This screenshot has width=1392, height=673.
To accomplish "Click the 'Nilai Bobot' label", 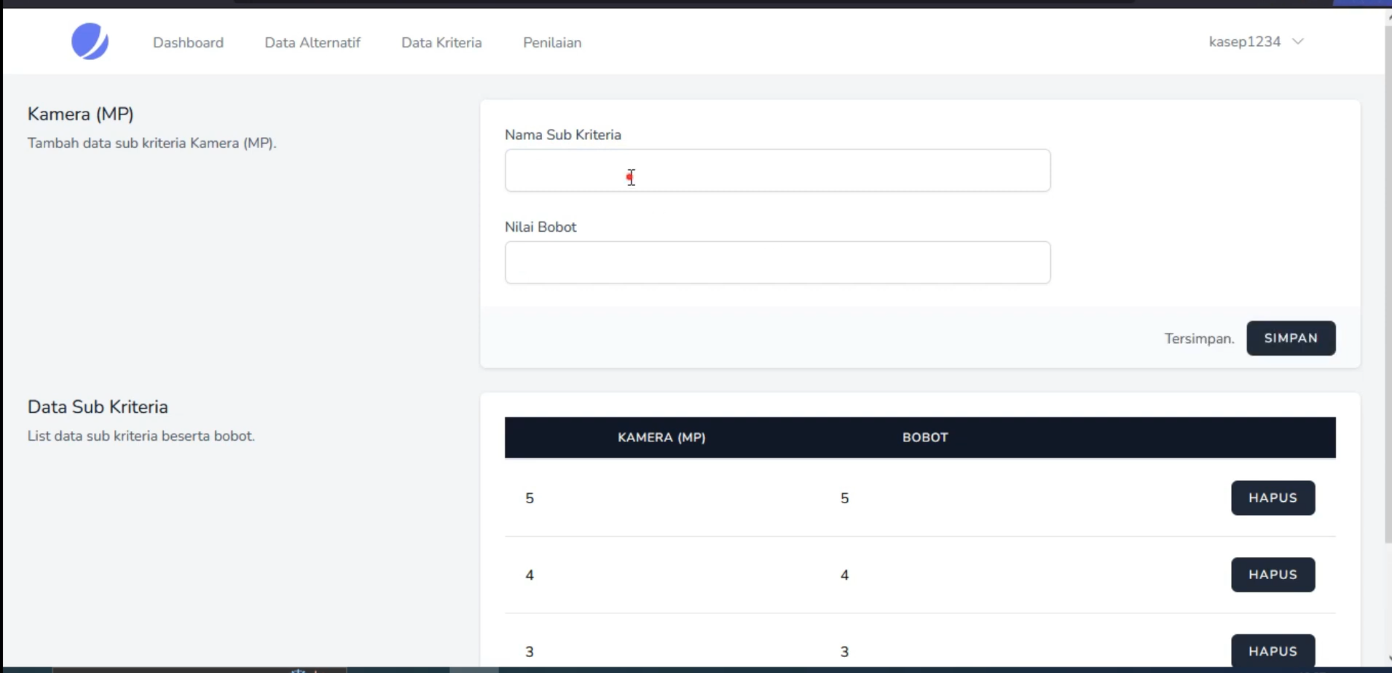I will point(540,227).
